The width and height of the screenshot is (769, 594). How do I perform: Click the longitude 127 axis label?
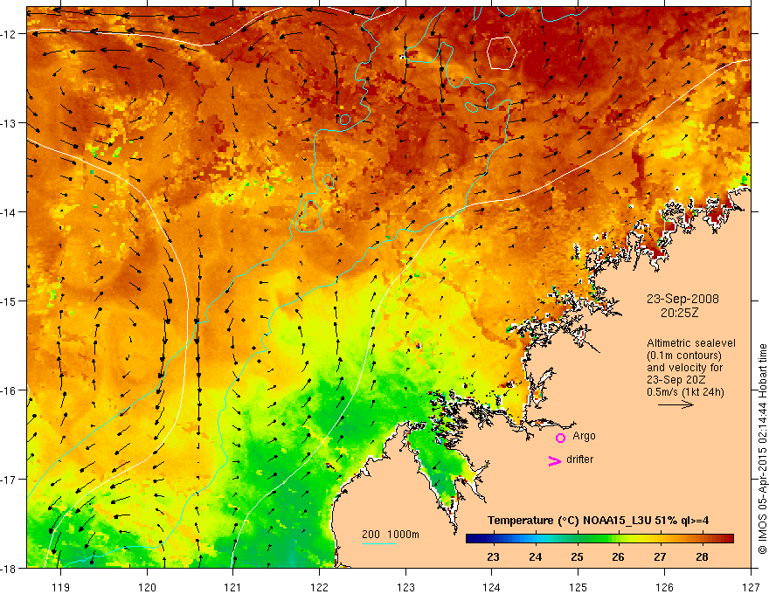tap(751, 587)
